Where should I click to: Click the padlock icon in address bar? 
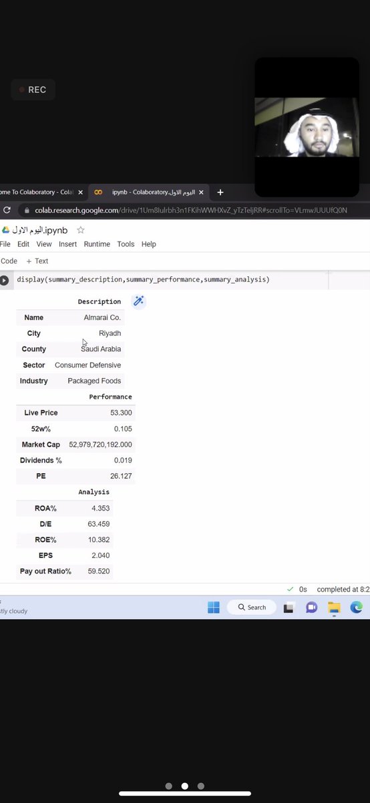[x=27, y=210]
